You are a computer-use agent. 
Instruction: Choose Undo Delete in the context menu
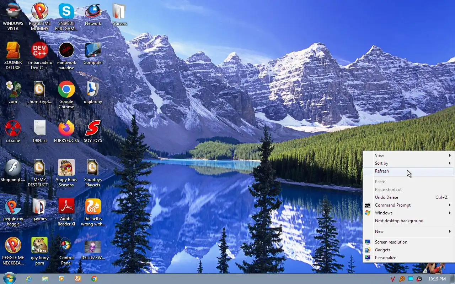point(408,197)
